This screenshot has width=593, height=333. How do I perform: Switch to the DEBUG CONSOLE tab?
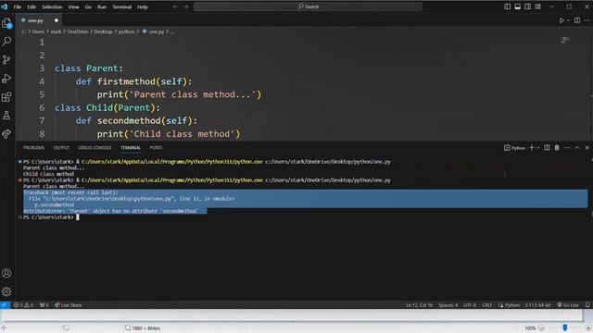click(95, 148)
